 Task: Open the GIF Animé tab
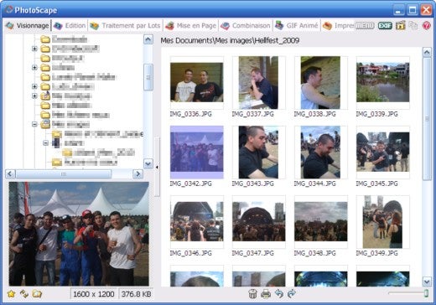[x=296, y=26]
